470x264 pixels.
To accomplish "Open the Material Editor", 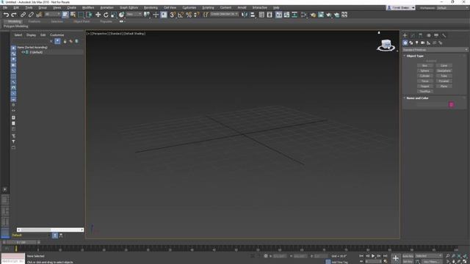I will click(x=303, y=15).
